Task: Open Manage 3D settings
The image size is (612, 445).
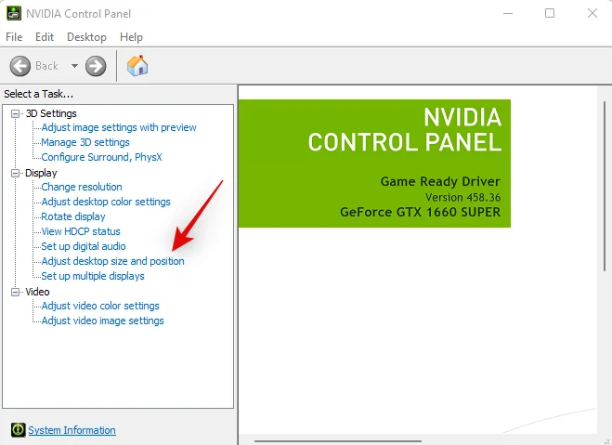Action: [85, 142]
